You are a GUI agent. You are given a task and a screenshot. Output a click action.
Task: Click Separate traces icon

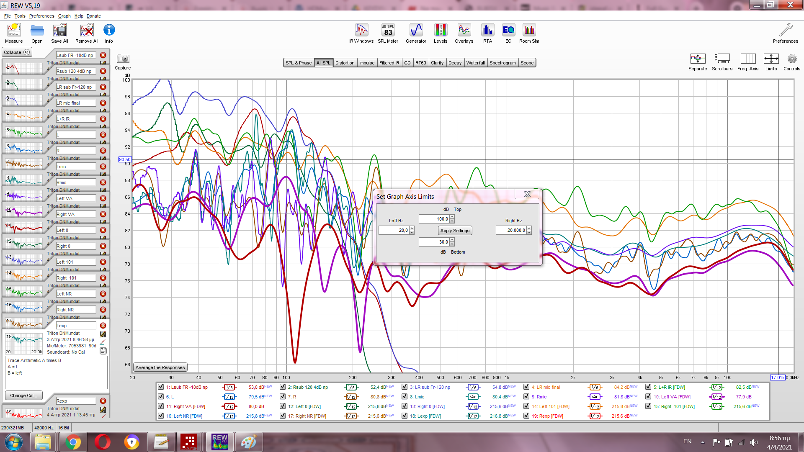[698, 59]
